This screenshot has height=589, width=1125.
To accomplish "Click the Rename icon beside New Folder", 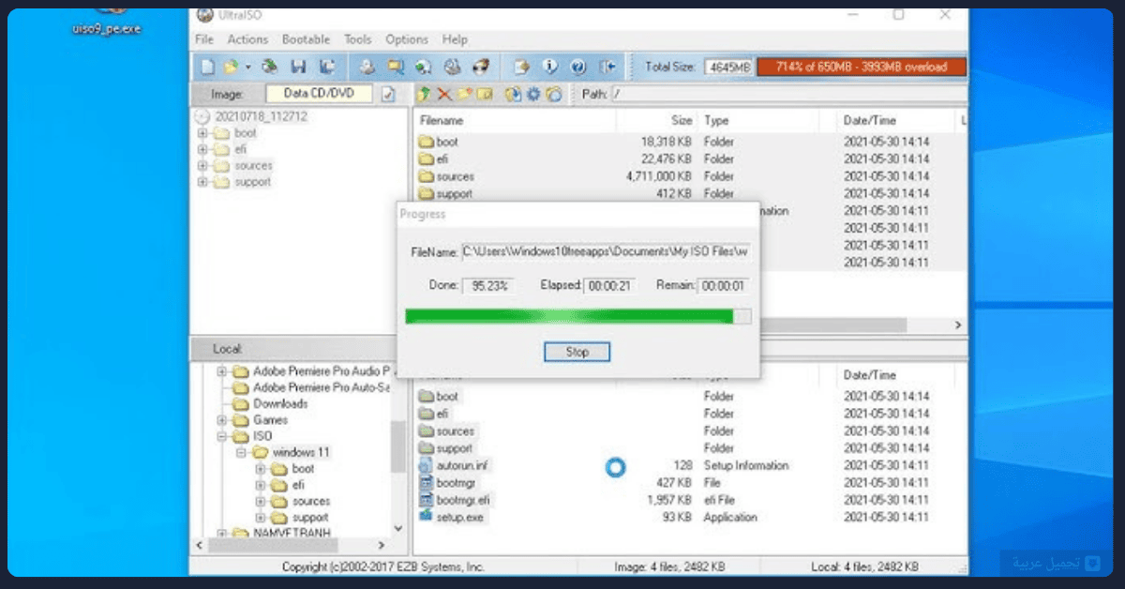I will 484,94.
